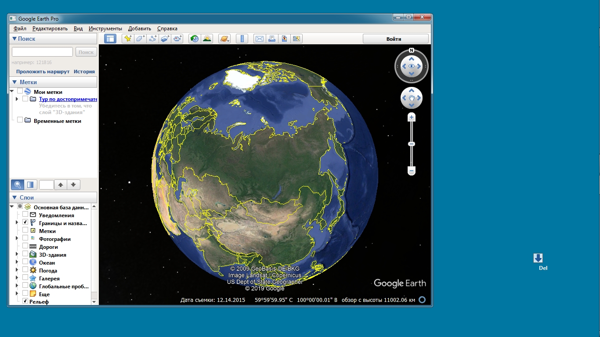Enable the Океан layer
Screen dimensions: 600x337
click(x=25, y=262)
